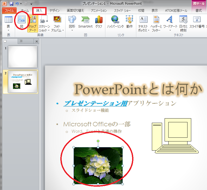Click the Microsoft Officeの一部 bullet text
This screenshot has height=190, width=207.
pos(97,124)
